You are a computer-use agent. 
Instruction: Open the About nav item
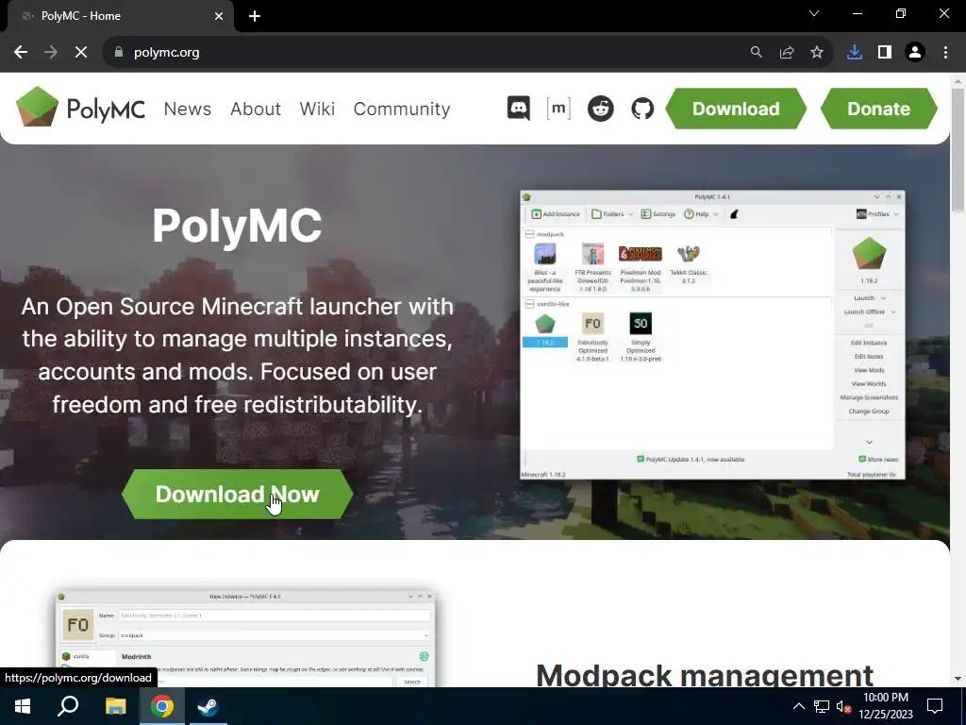click(256, 109)
